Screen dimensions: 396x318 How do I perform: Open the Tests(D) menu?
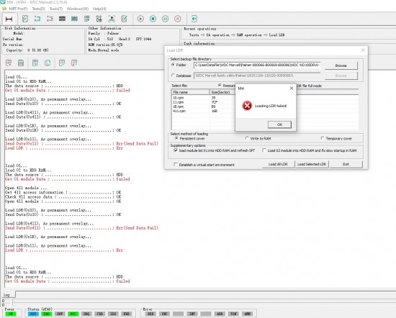38,9
